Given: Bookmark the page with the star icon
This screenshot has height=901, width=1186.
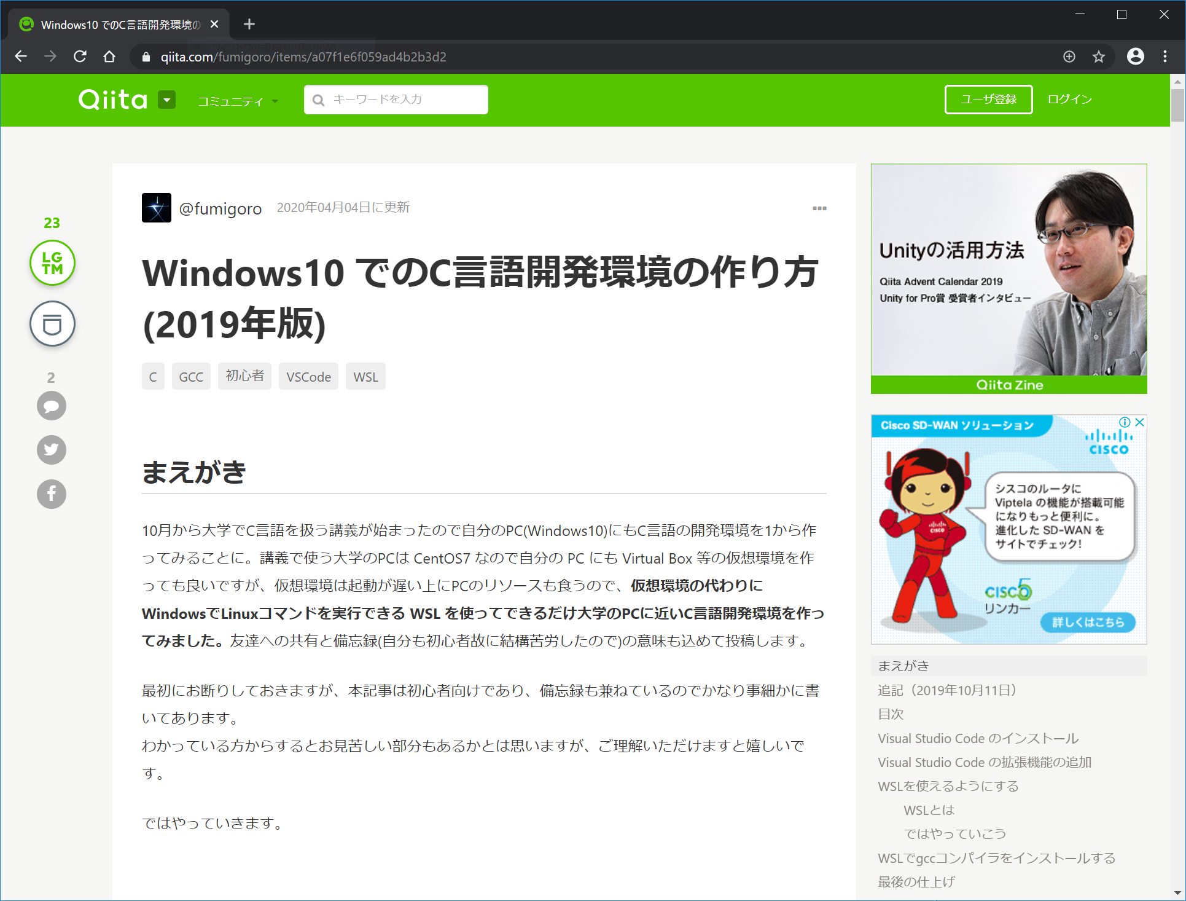Looking at the screenshot, I should (x=1099, y=57).
